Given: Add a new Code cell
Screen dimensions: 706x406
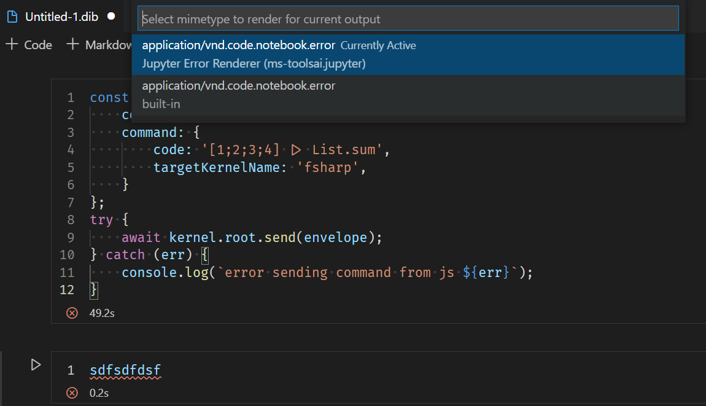Looking at the screenshot, I should [x=28, y=44].
